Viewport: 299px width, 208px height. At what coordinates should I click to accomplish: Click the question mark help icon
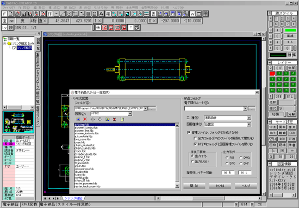[x=130, y=28]
